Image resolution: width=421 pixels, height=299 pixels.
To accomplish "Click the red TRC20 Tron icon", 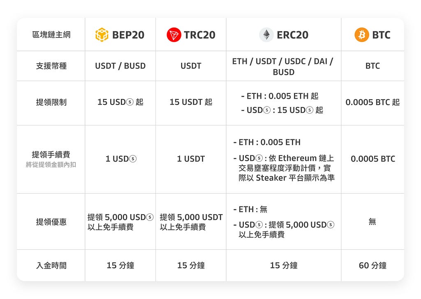I will pos(174,35).
